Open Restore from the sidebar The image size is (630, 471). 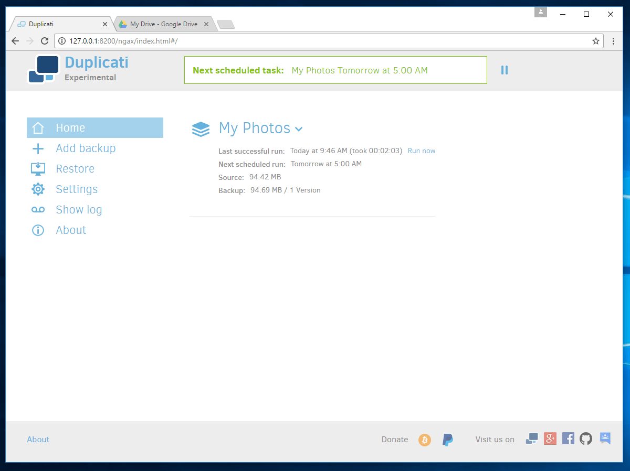(75, 169)
